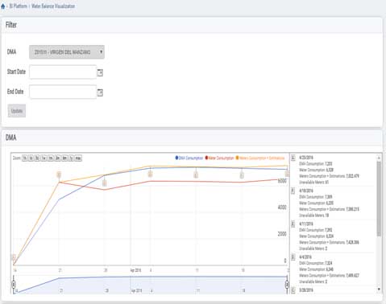This screenshot has width=386, height=304.
Task: Click the home icon in breadcrumb
Action: point(3,6)
